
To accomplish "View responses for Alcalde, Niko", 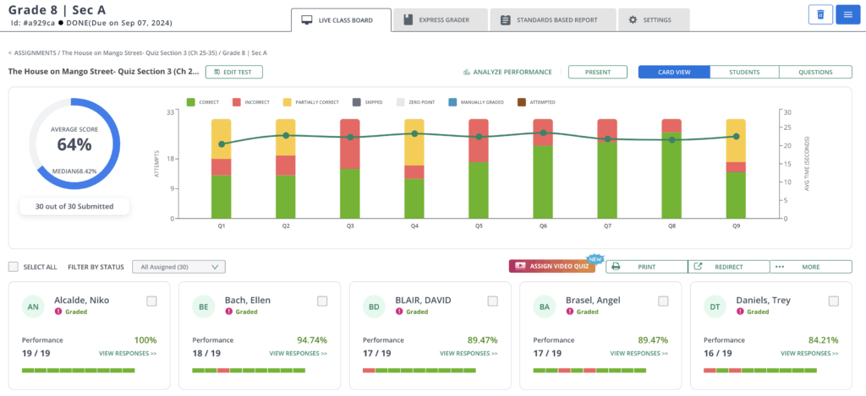I will click(128, 354).
